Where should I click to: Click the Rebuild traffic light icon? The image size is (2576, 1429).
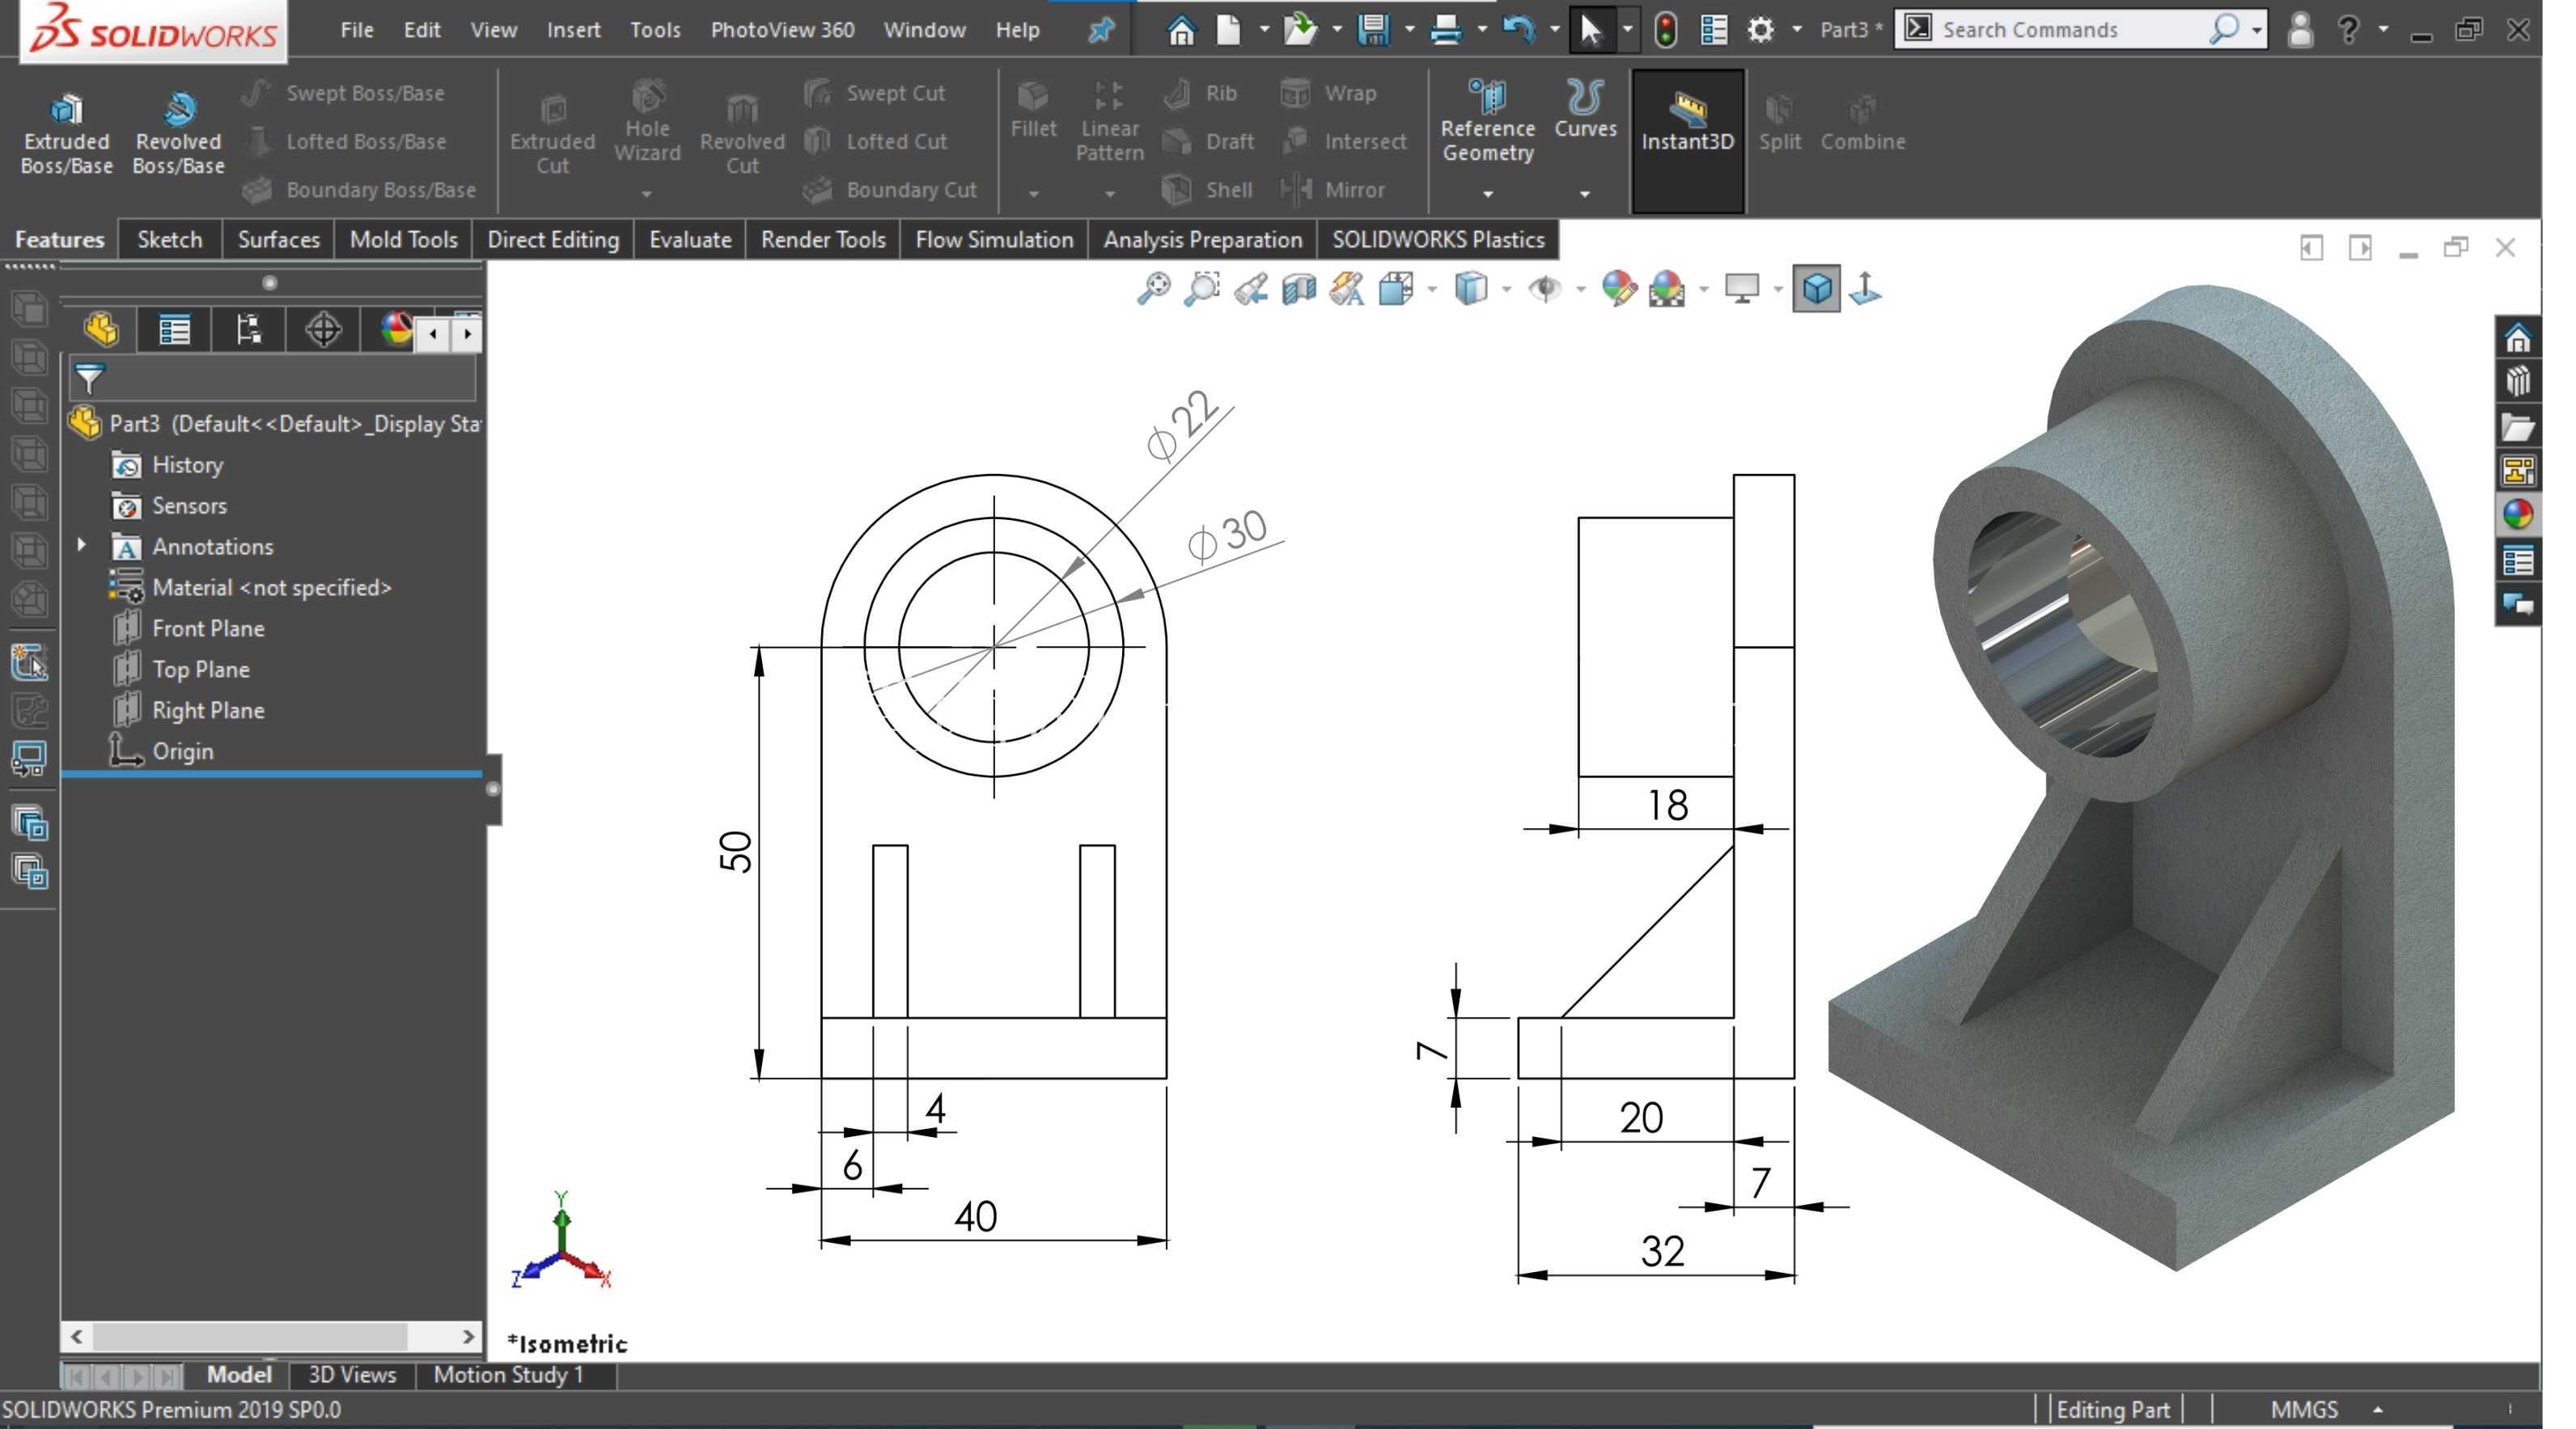[x=1665, y=30]
